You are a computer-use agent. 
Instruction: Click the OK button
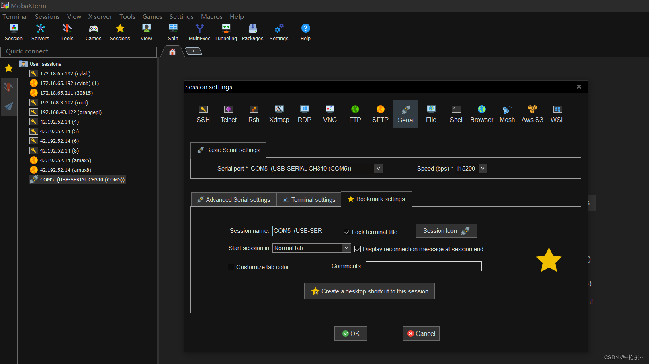coord(351,333)
